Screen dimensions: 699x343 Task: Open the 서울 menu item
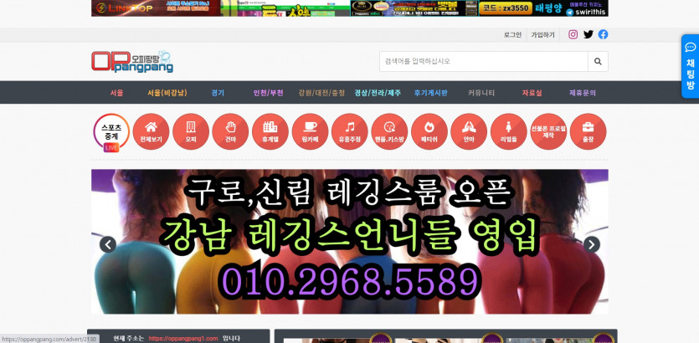(x=116, y=93)
